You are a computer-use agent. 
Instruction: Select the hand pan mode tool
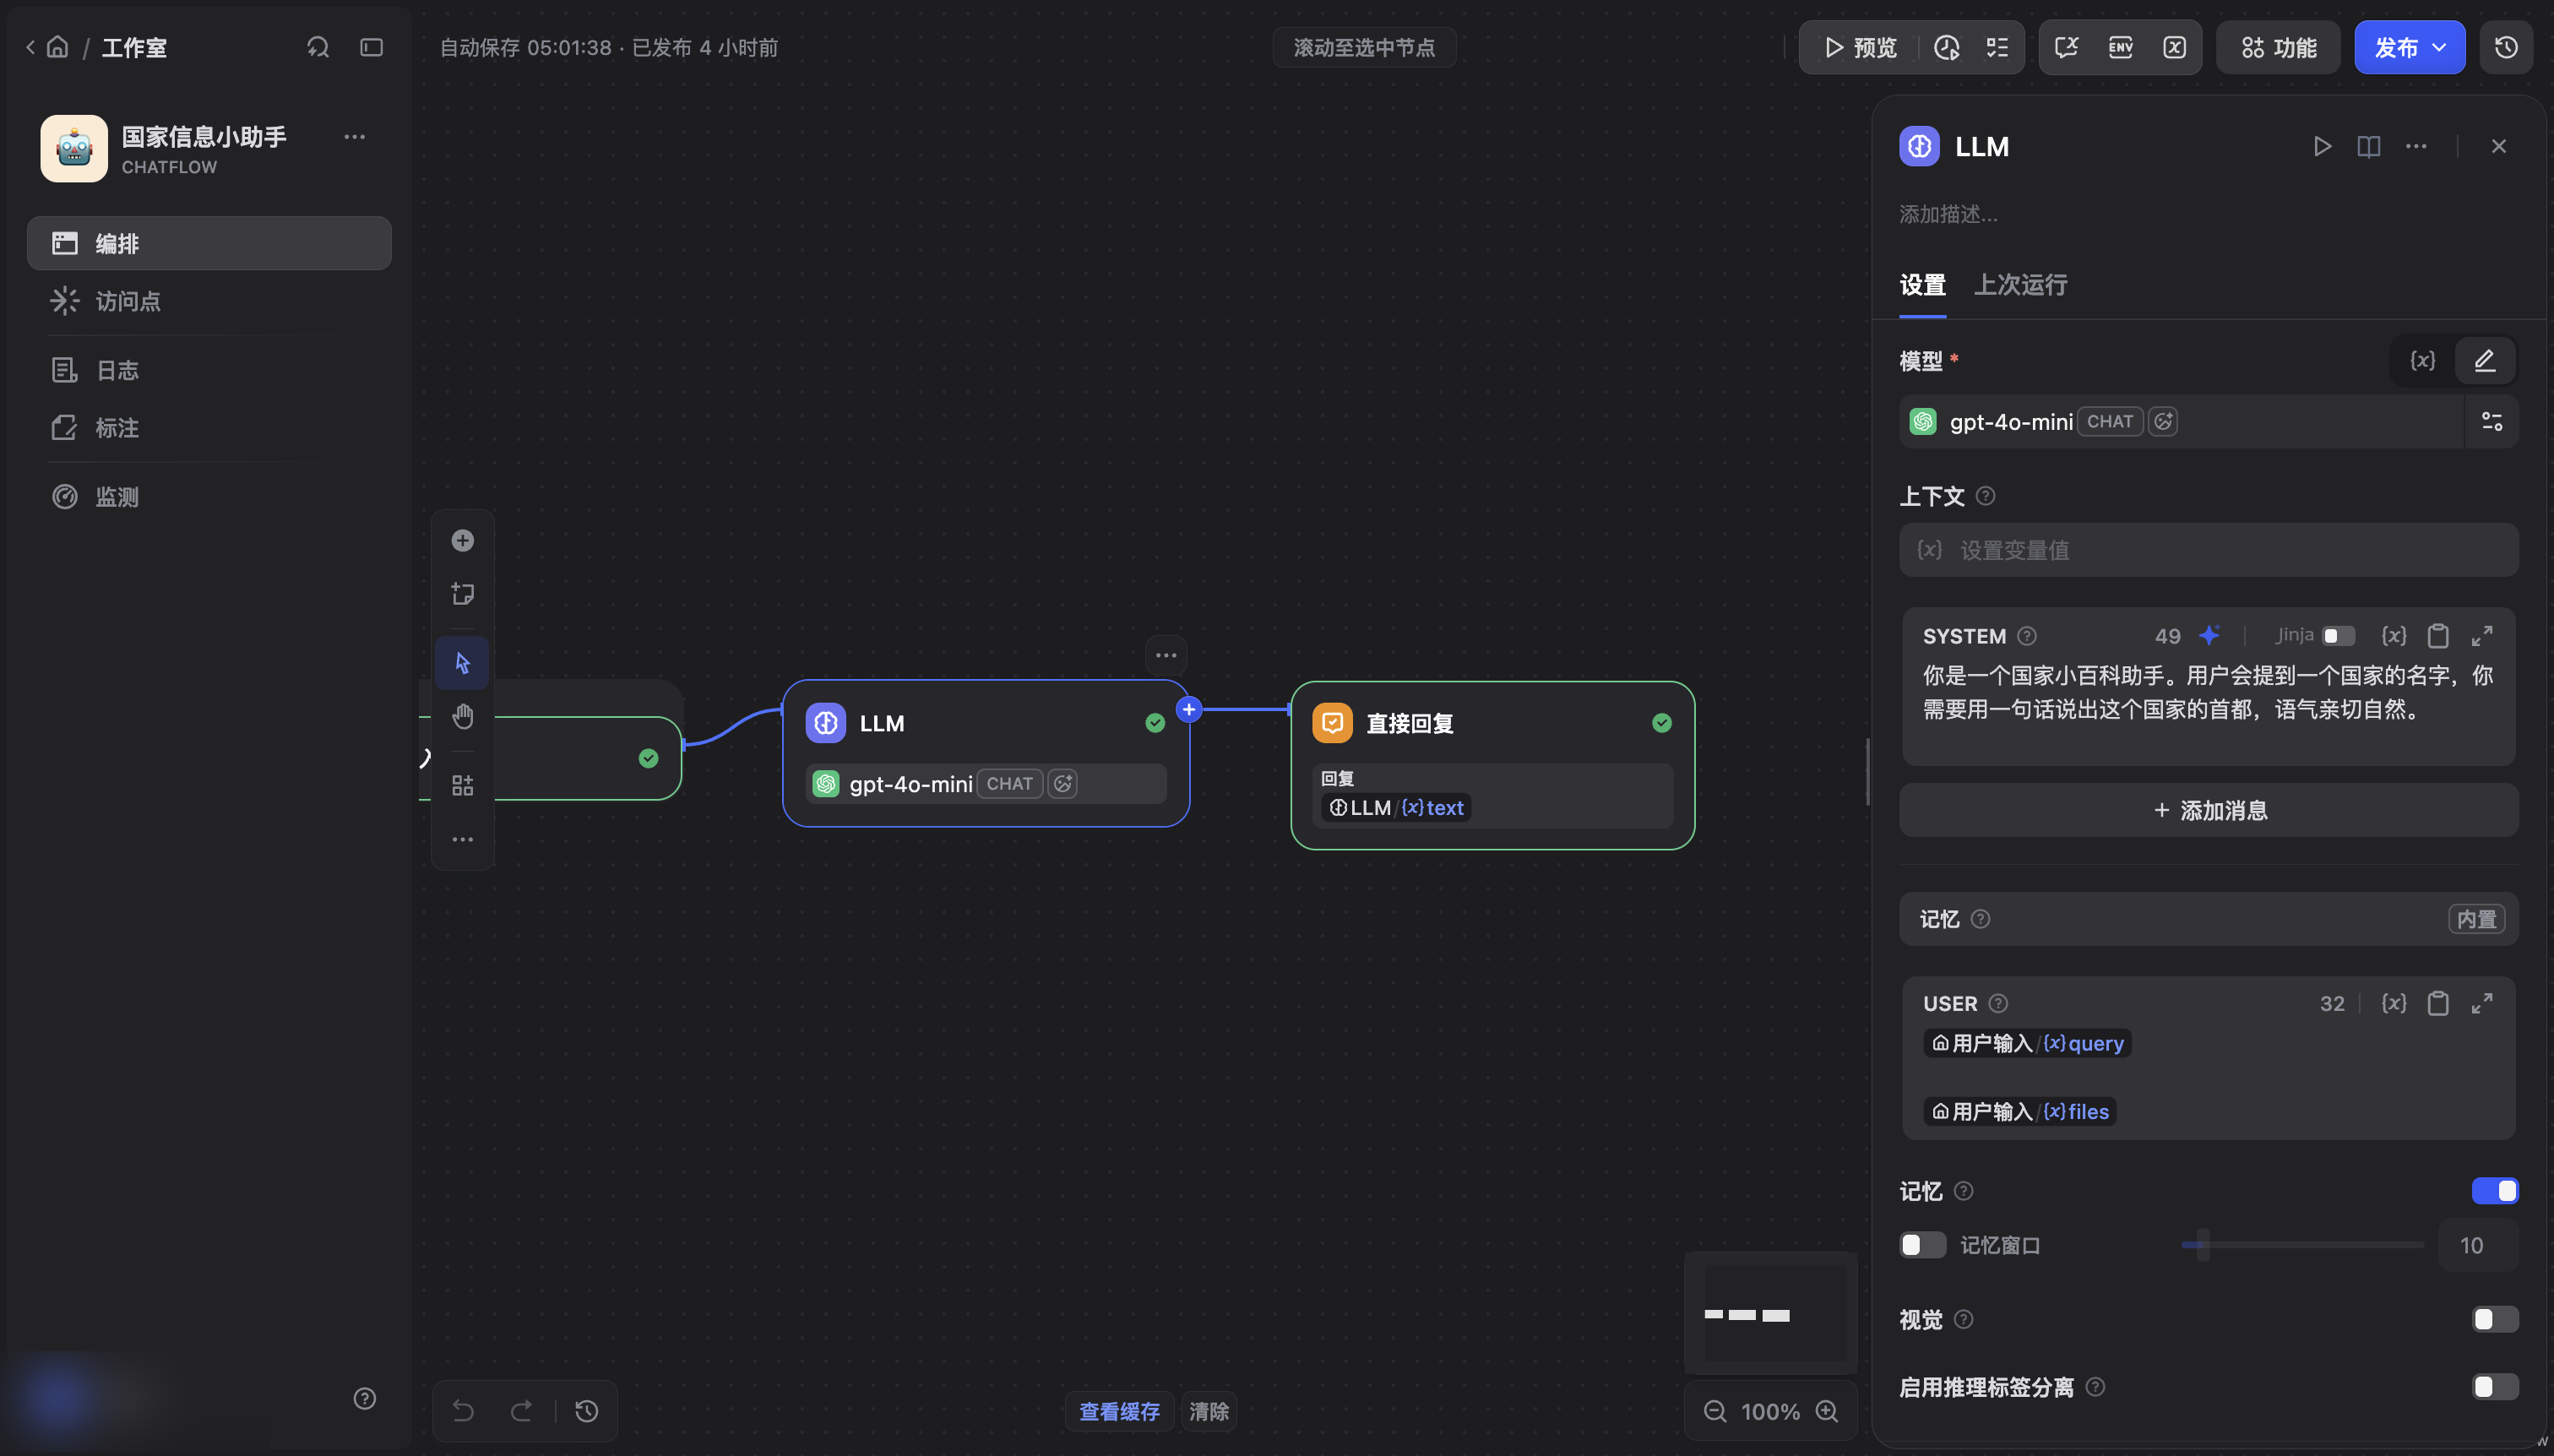462,716
